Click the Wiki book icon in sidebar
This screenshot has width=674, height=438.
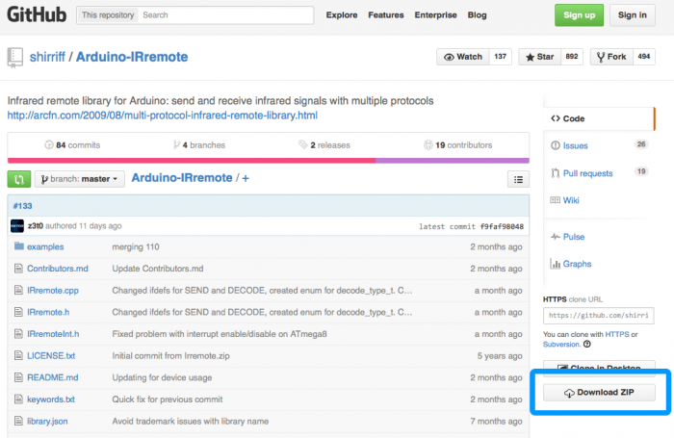pos(556,200)
